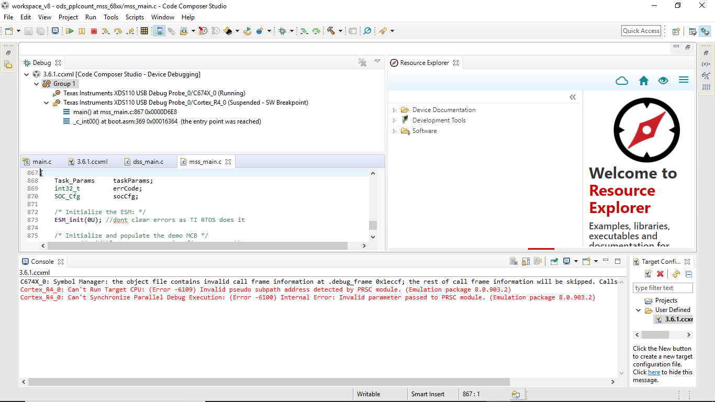Click the flashlight search toolbar icon

[383, 31]
